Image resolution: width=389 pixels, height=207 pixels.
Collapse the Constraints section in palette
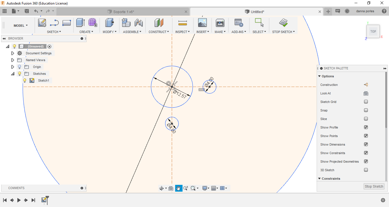click(319, 179)
